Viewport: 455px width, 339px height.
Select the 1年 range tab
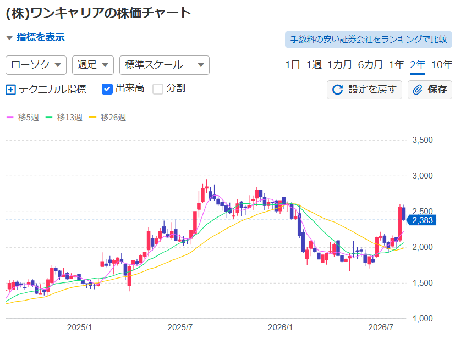(x=396, y=64)
